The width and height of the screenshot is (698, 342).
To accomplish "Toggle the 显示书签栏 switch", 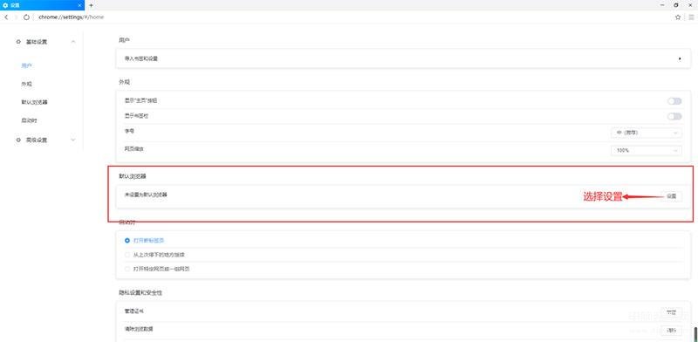I will click(x=674, y=116).
